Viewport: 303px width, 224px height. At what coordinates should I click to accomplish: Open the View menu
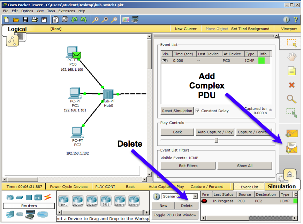40,11
